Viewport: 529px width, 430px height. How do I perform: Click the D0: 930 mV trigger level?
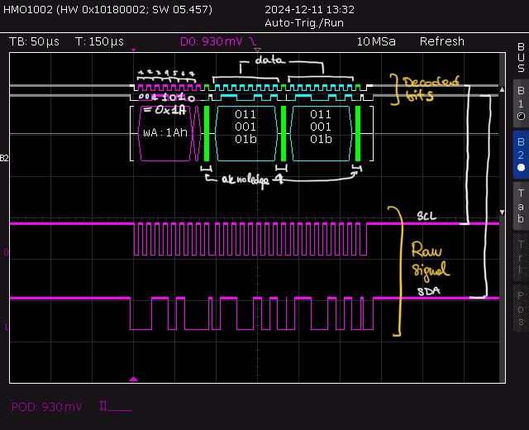coord(212,41)
